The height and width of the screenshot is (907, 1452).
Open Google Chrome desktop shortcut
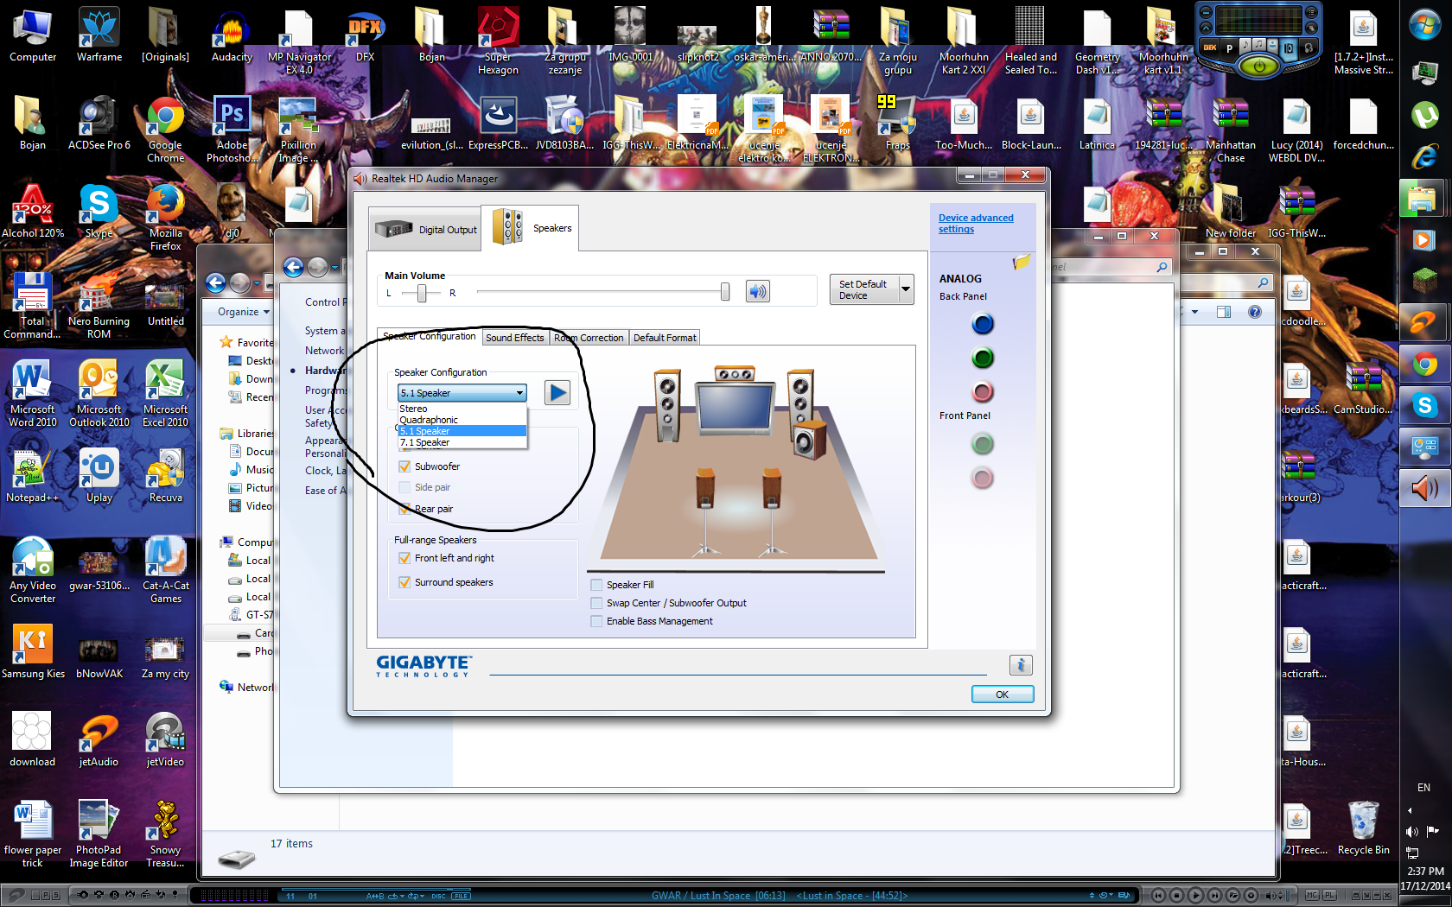point(165,130)
